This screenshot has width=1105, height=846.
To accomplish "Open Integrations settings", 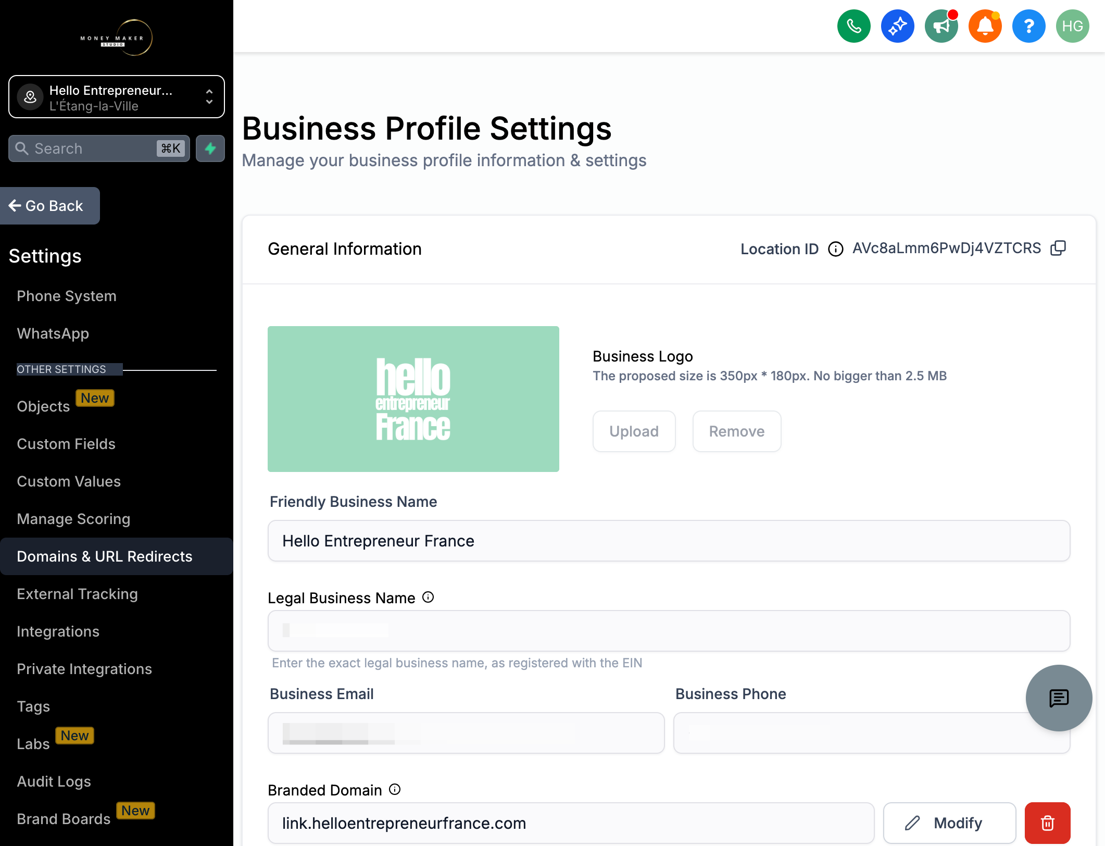I will pos(58,631).
